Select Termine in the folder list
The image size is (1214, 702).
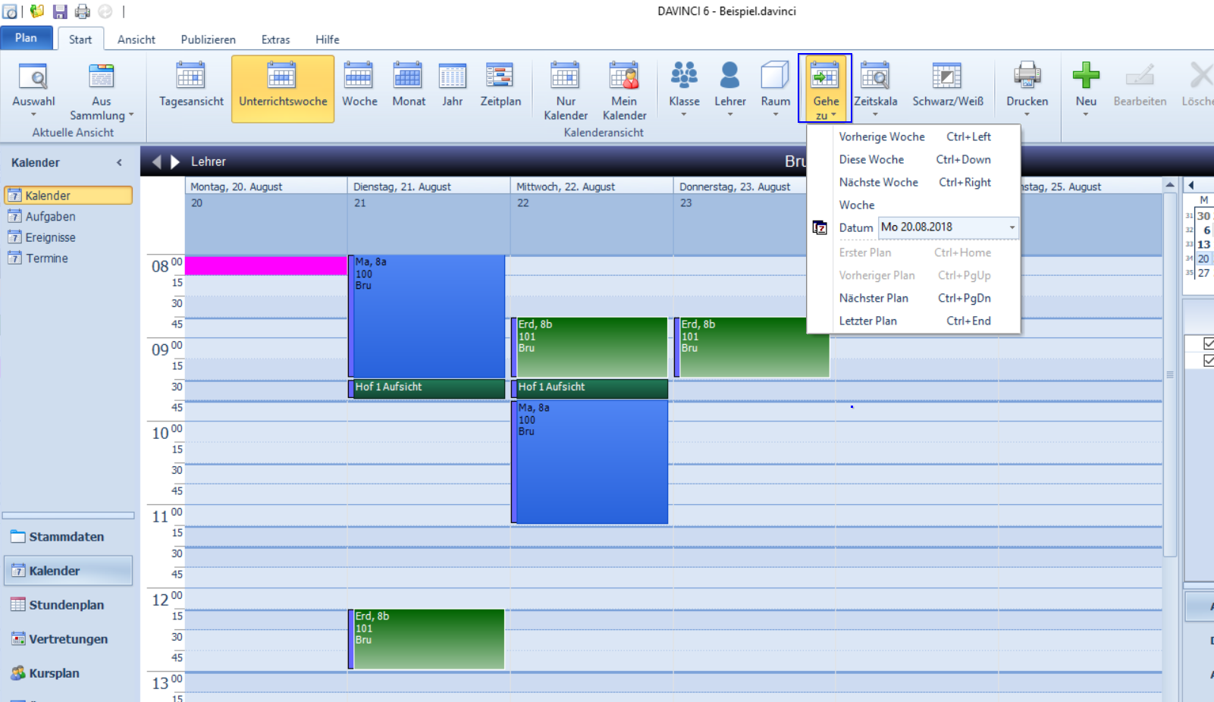[46, 259]
